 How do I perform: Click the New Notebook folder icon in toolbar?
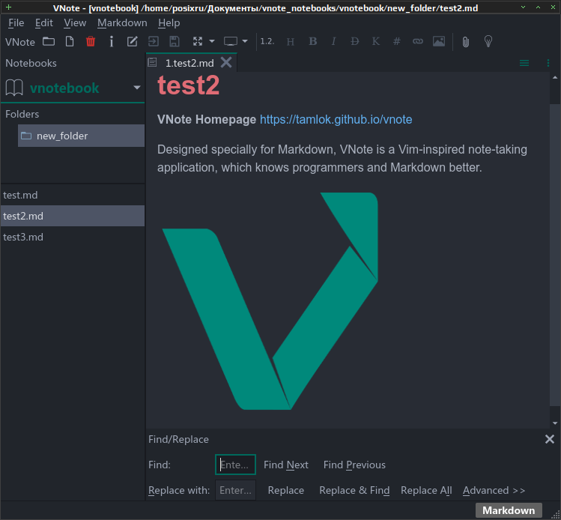click(x=49, y=41)
